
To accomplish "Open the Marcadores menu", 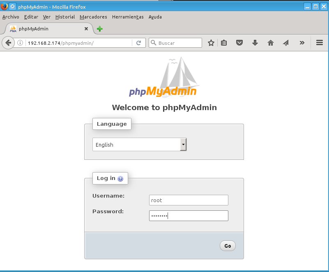I will tap(93, 17).
